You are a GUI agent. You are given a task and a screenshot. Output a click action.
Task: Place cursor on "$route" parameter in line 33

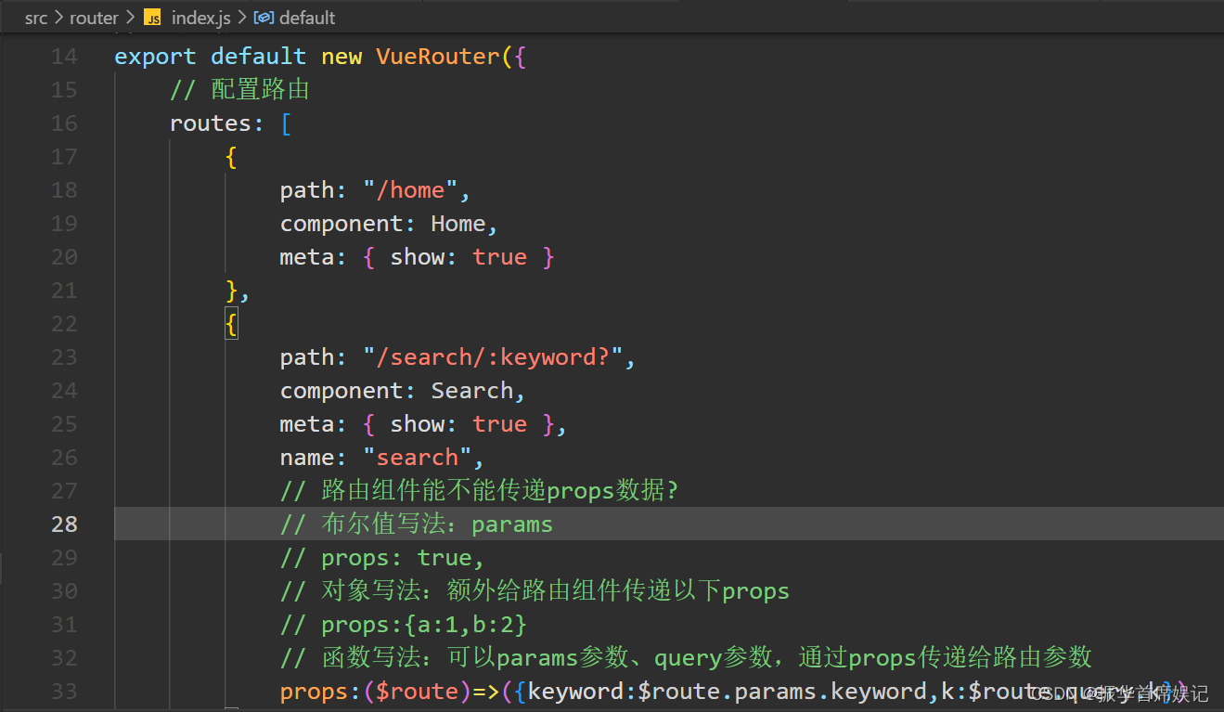(417, 692)
